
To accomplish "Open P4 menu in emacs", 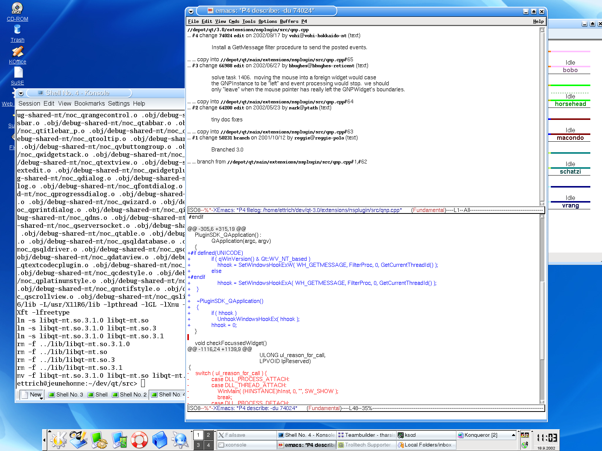I will tap(304, 21).
